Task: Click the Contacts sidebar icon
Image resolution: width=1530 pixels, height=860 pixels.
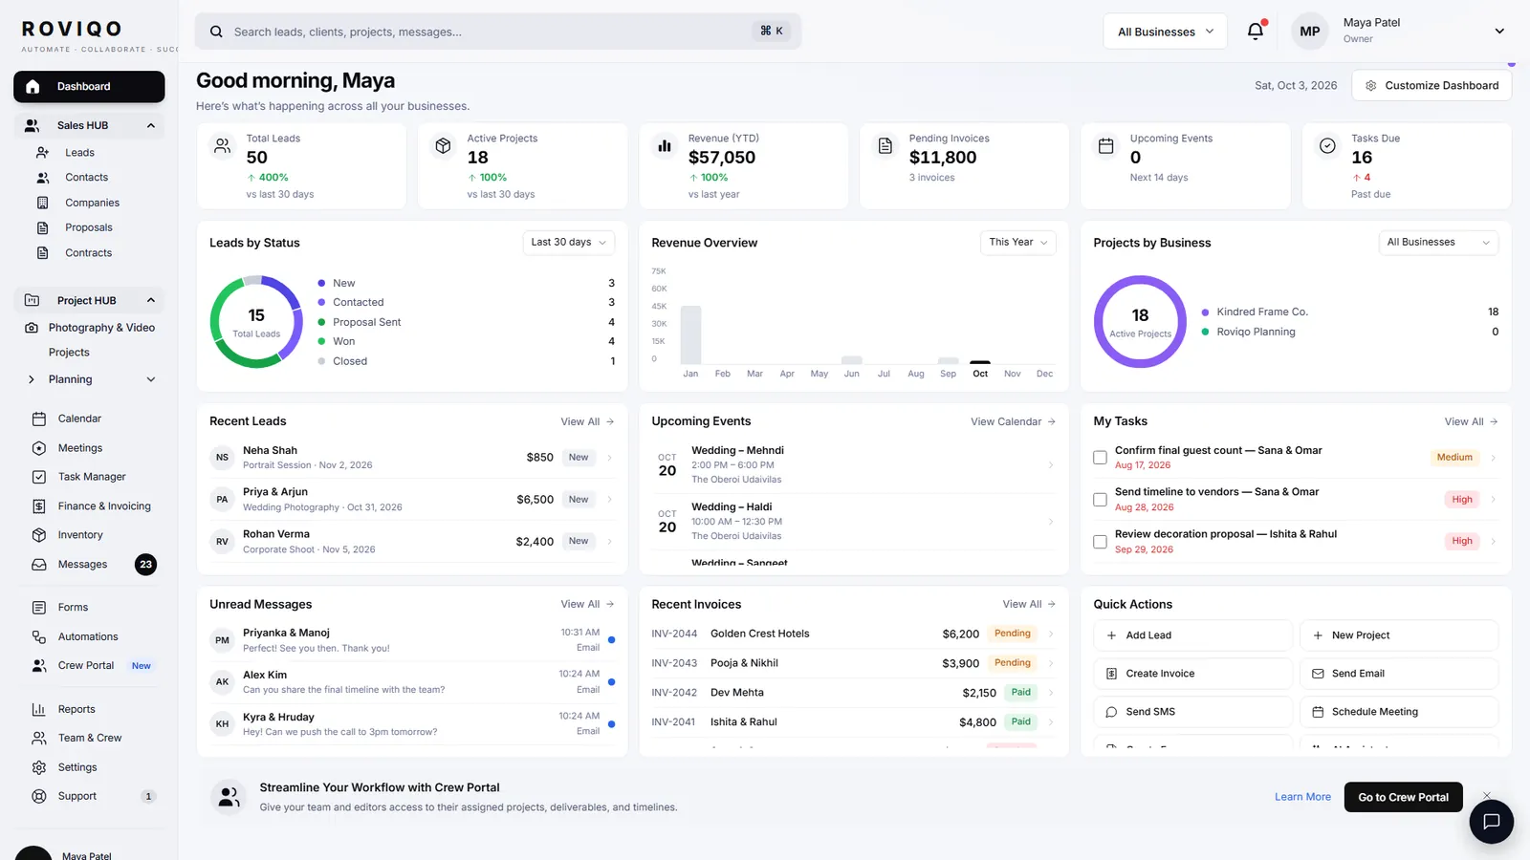Action: (x=42, y=178)
